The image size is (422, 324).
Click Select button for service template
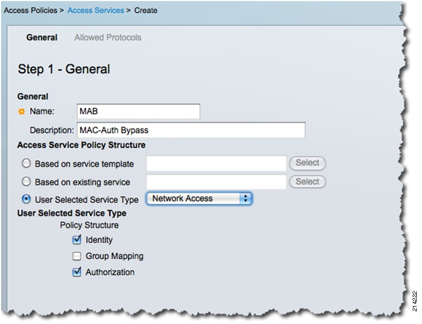pyautogui.click(x=307, y=163)
